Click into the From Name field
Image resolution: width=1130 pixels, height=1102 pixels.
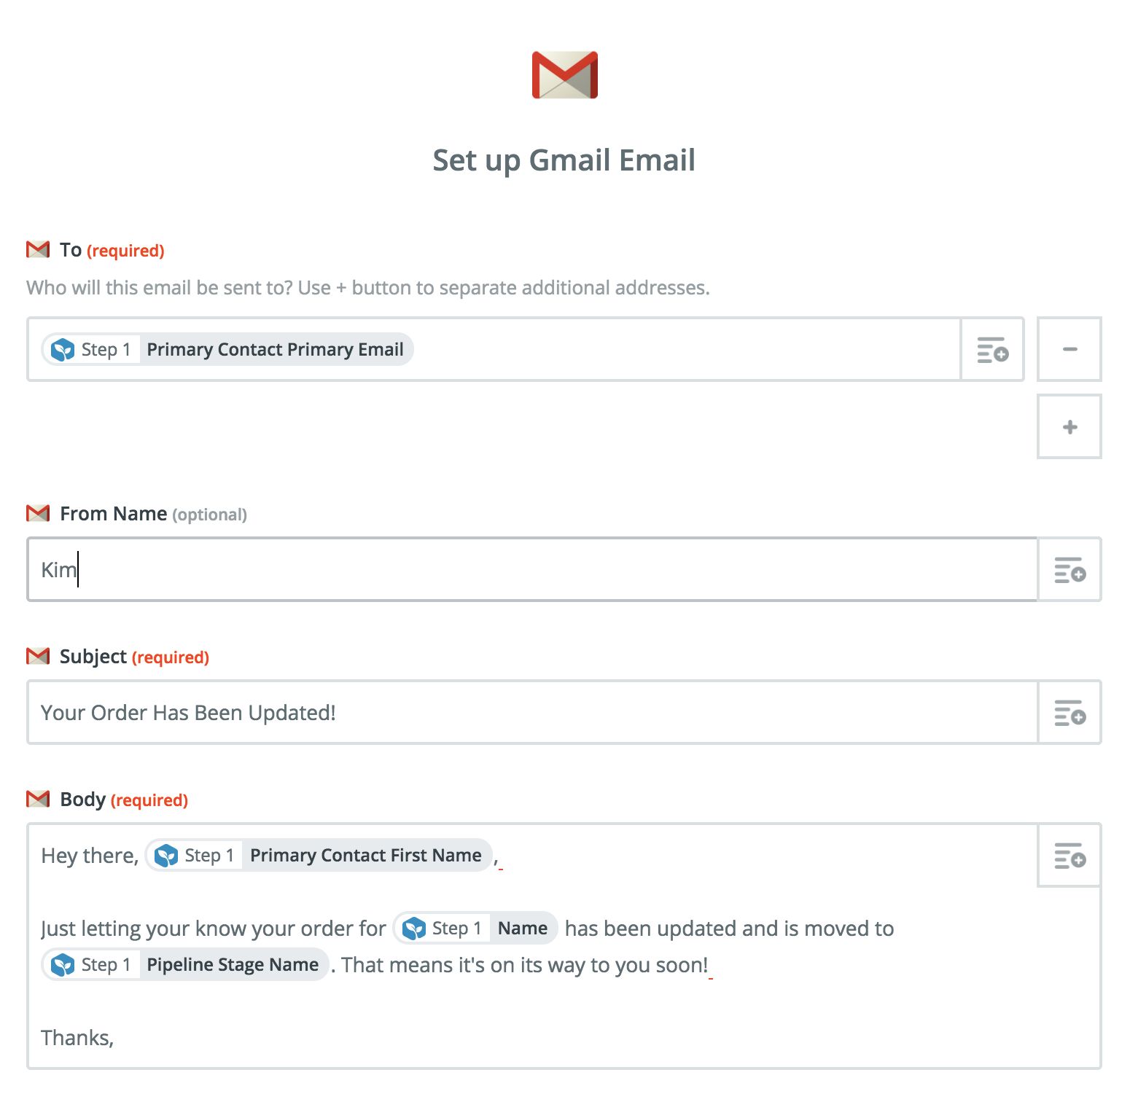click(532, 570)
